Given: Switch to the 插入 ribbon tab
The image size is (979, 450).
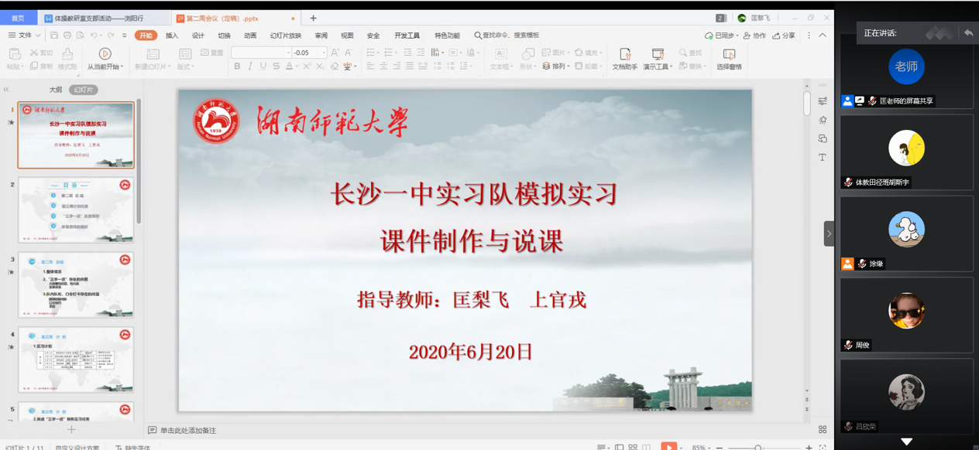Looking at the screenshot, I should (172, 36).
